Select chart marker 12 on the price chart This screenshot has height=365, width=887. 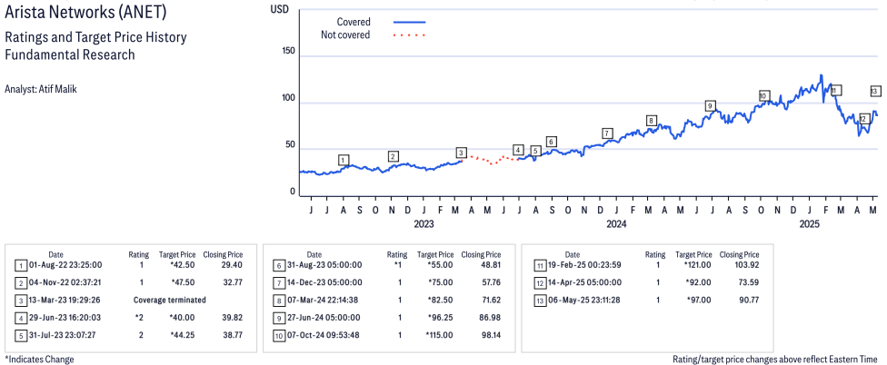point(863,119)
